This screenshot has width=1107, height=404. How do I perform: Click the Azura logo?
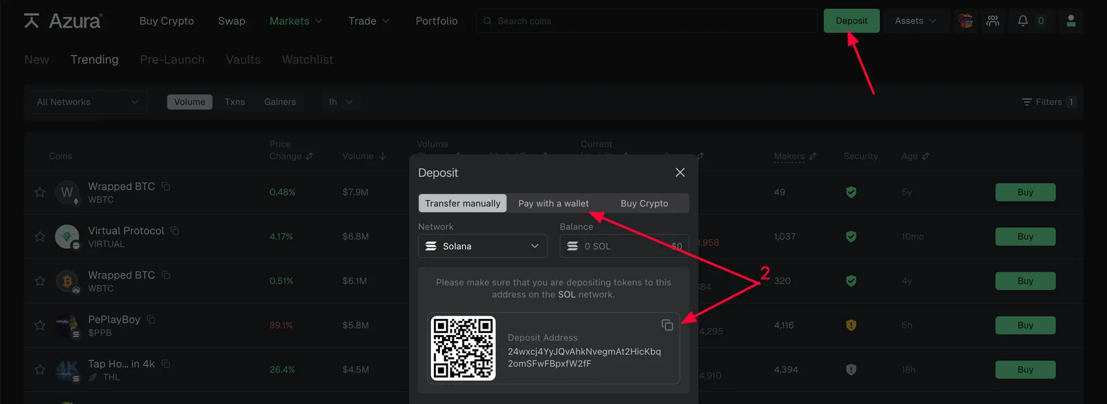[63, 21]
